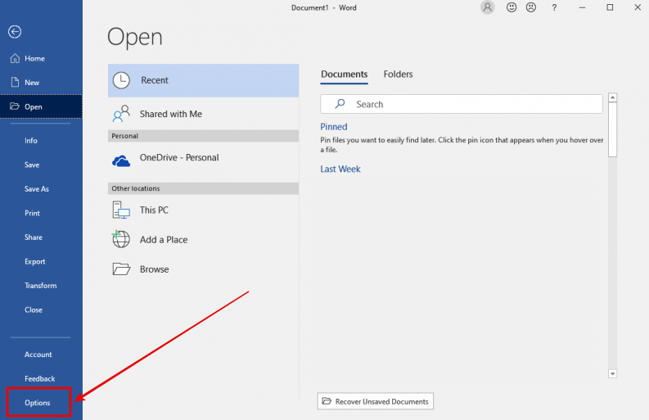
Task: Open the Info page
Action: coord(30,141)
